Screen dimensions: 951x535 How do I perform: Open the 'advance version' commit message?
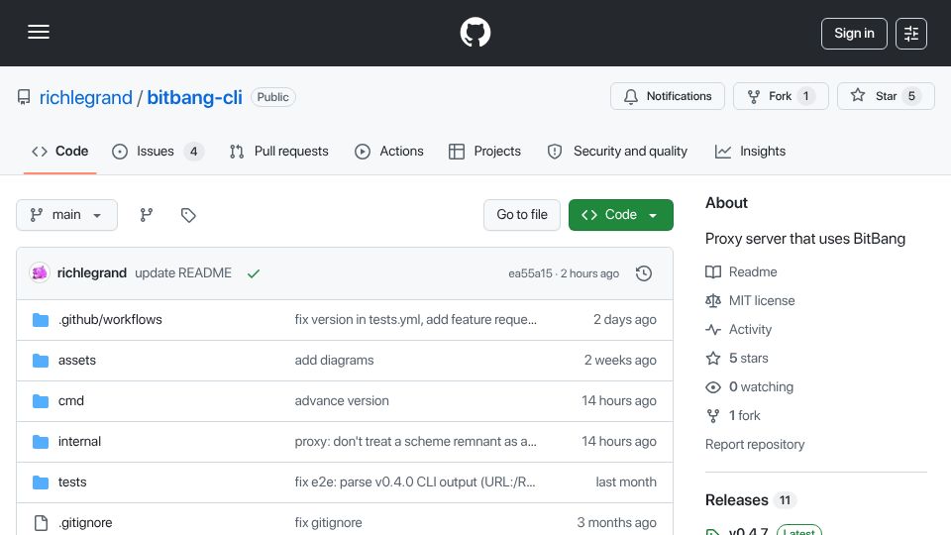pos(342,401)
